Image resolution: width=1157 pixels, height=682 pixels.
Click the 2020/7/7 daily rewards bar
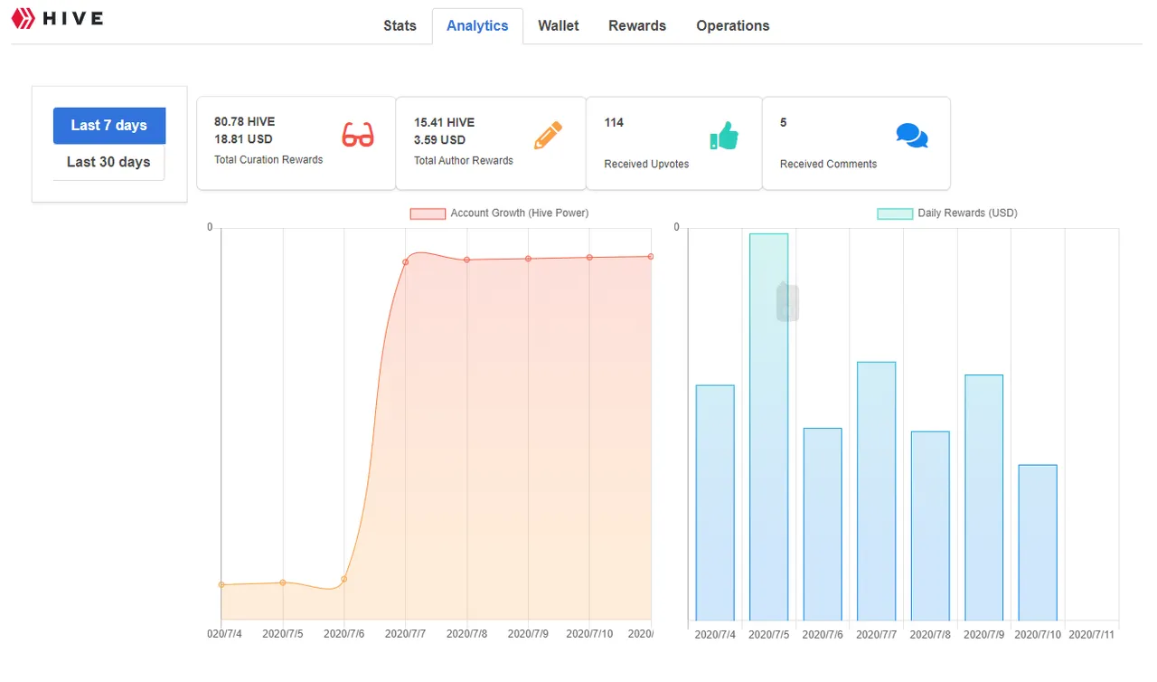pyautogui.click(x=877, y=491)
